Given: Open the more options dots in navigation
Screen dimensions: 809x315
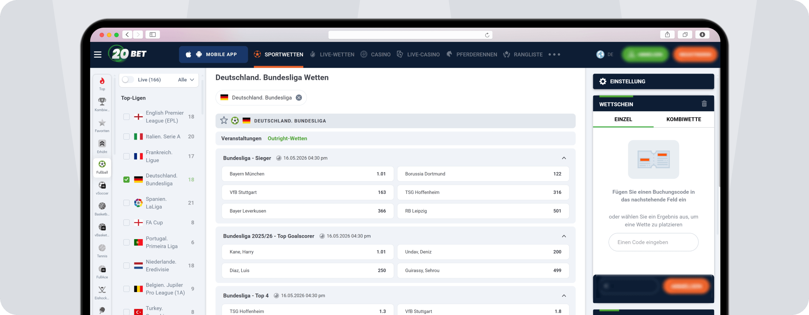Looking at the screenshot, I should pyautogui.click(x=554, y=54).
